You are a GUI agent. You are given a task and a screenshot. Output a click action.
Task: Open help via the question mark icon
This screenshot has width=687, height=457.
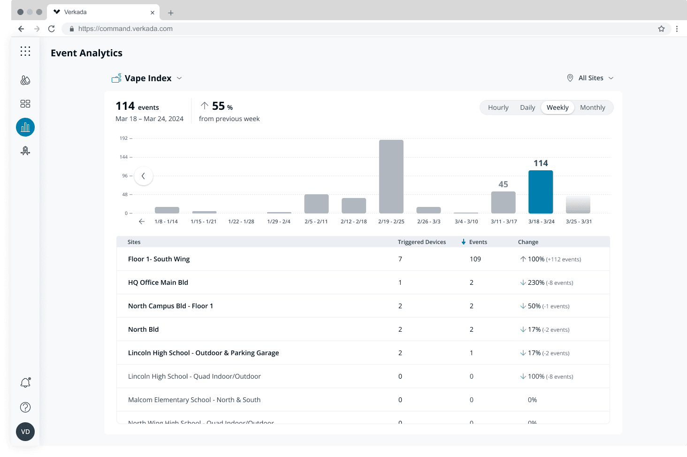point(25,407)
